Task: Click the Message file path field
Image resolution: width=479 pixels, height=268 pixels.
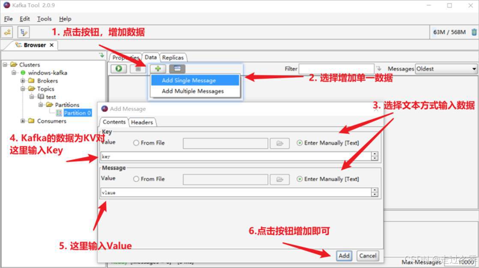Action: 225,180
